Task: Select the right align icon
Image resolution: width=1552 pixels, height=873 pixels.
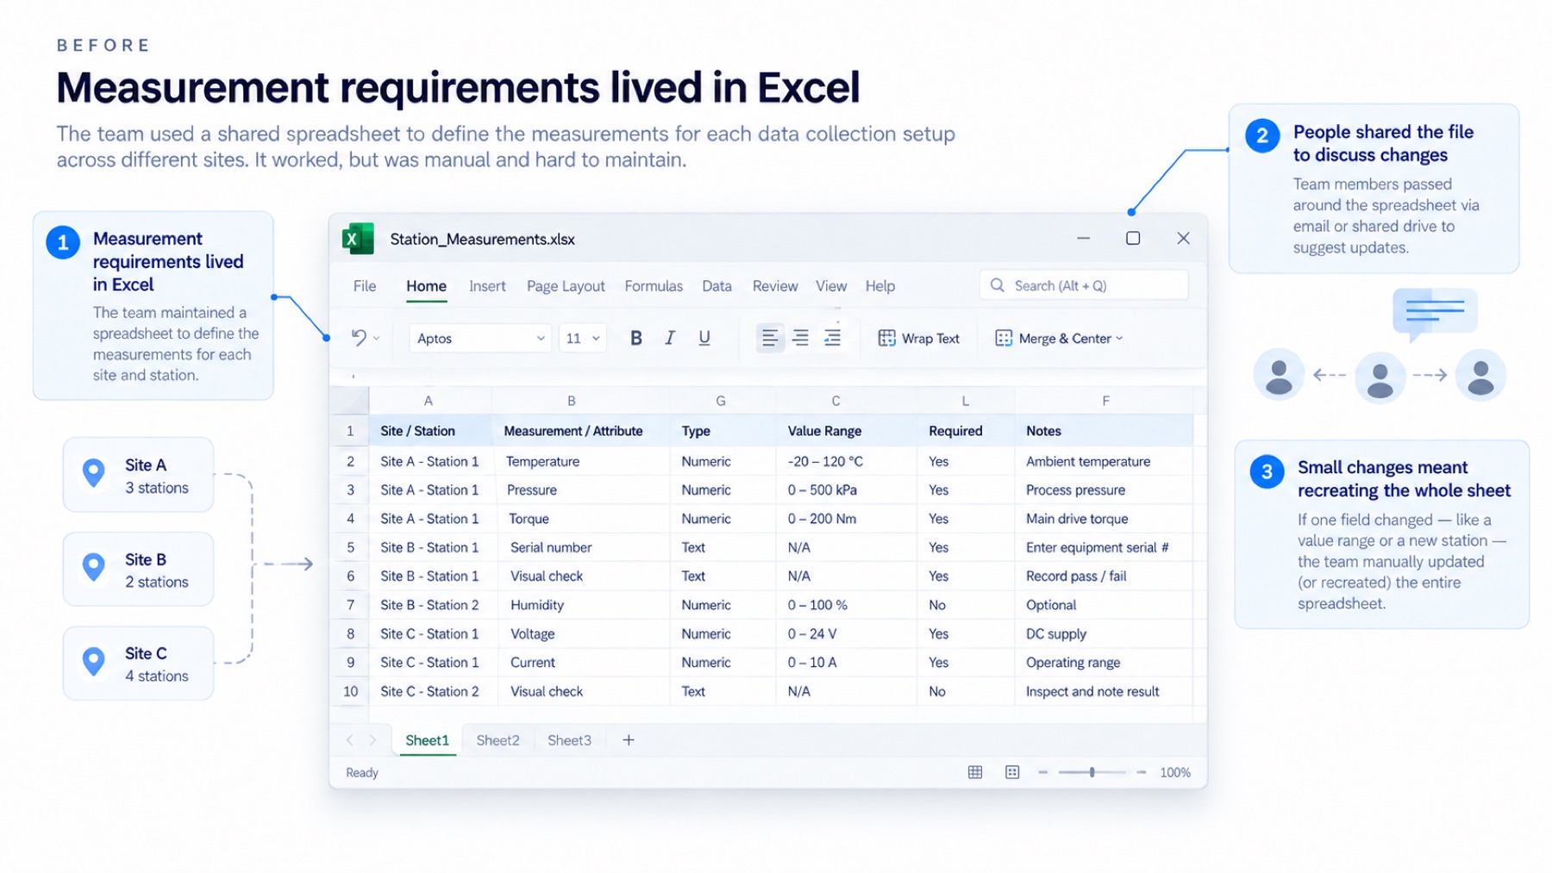Action: click(832, 339)
